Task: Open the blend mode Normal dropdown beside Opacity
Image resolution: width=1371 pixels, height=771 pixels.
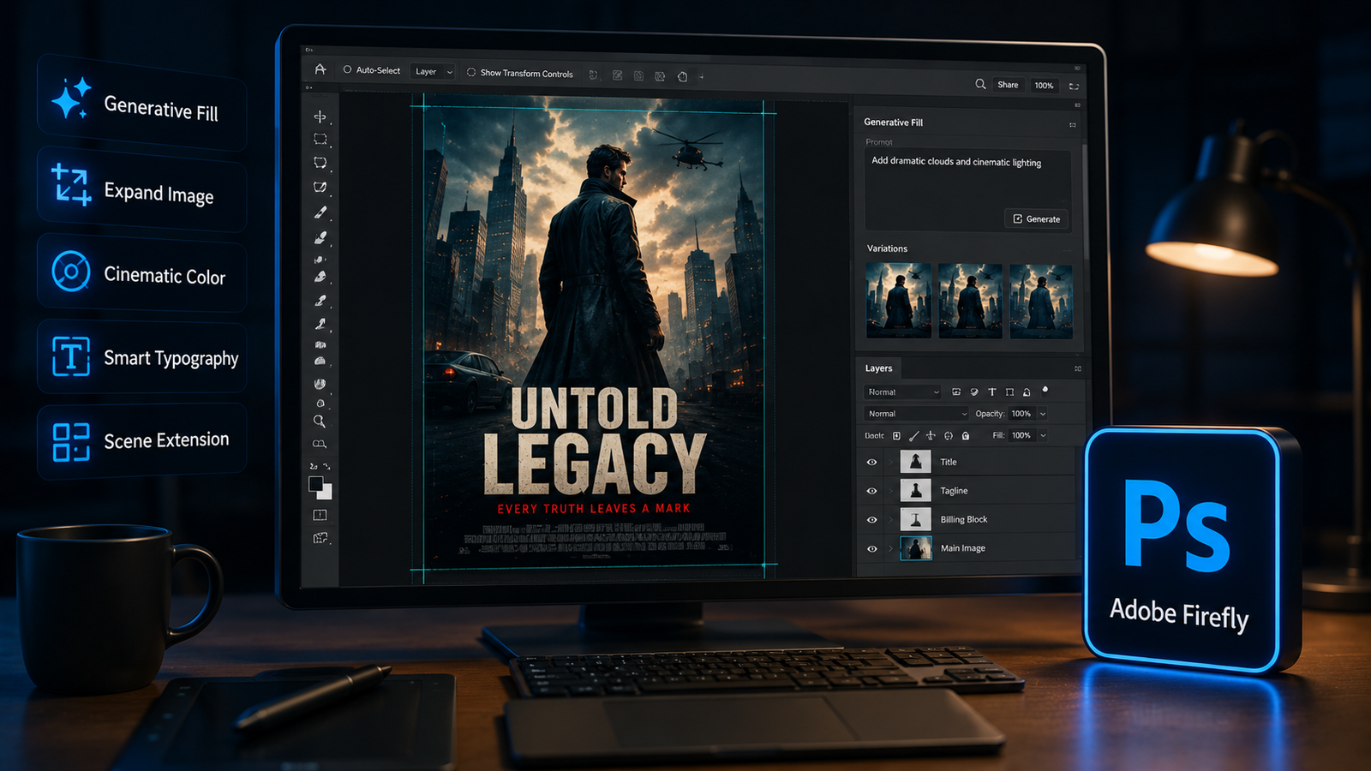Action: pos(916,414)
